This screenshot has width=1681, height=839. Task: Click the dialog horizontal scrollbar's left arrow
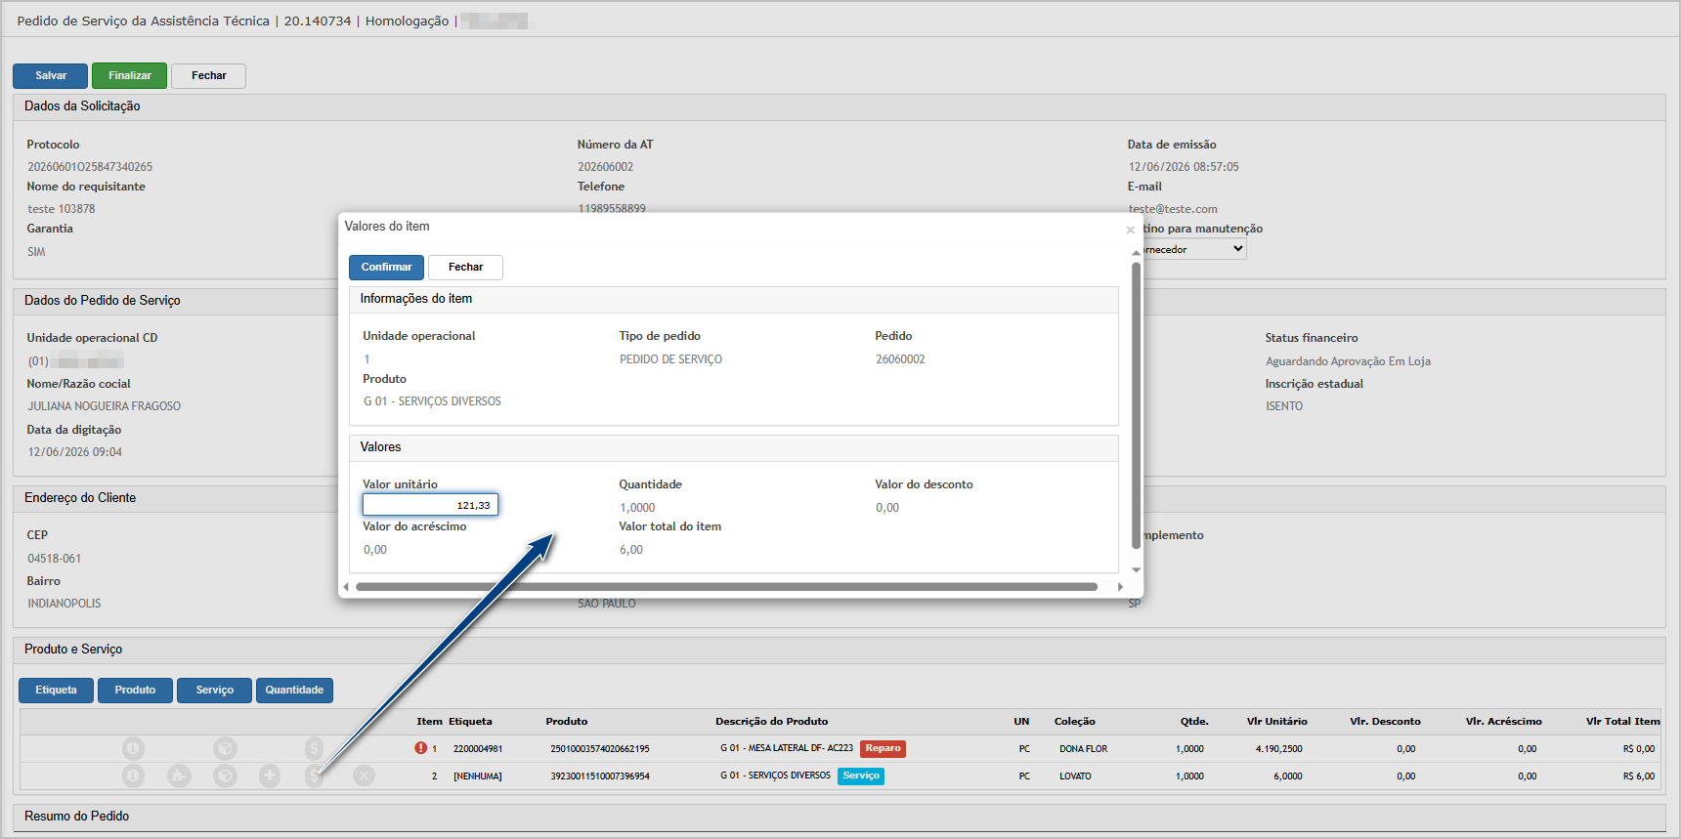(x=346, y=587)
